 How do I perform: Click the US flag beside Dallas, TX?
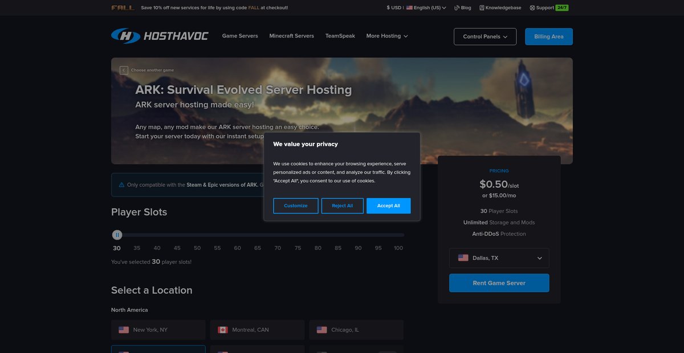click(x=463, y=258)
